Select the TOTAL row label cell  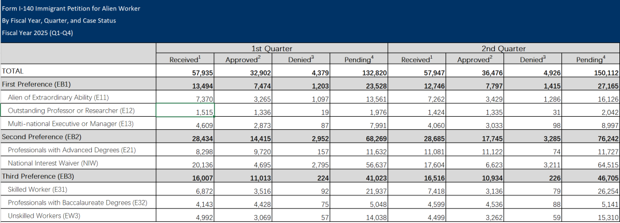78,71
